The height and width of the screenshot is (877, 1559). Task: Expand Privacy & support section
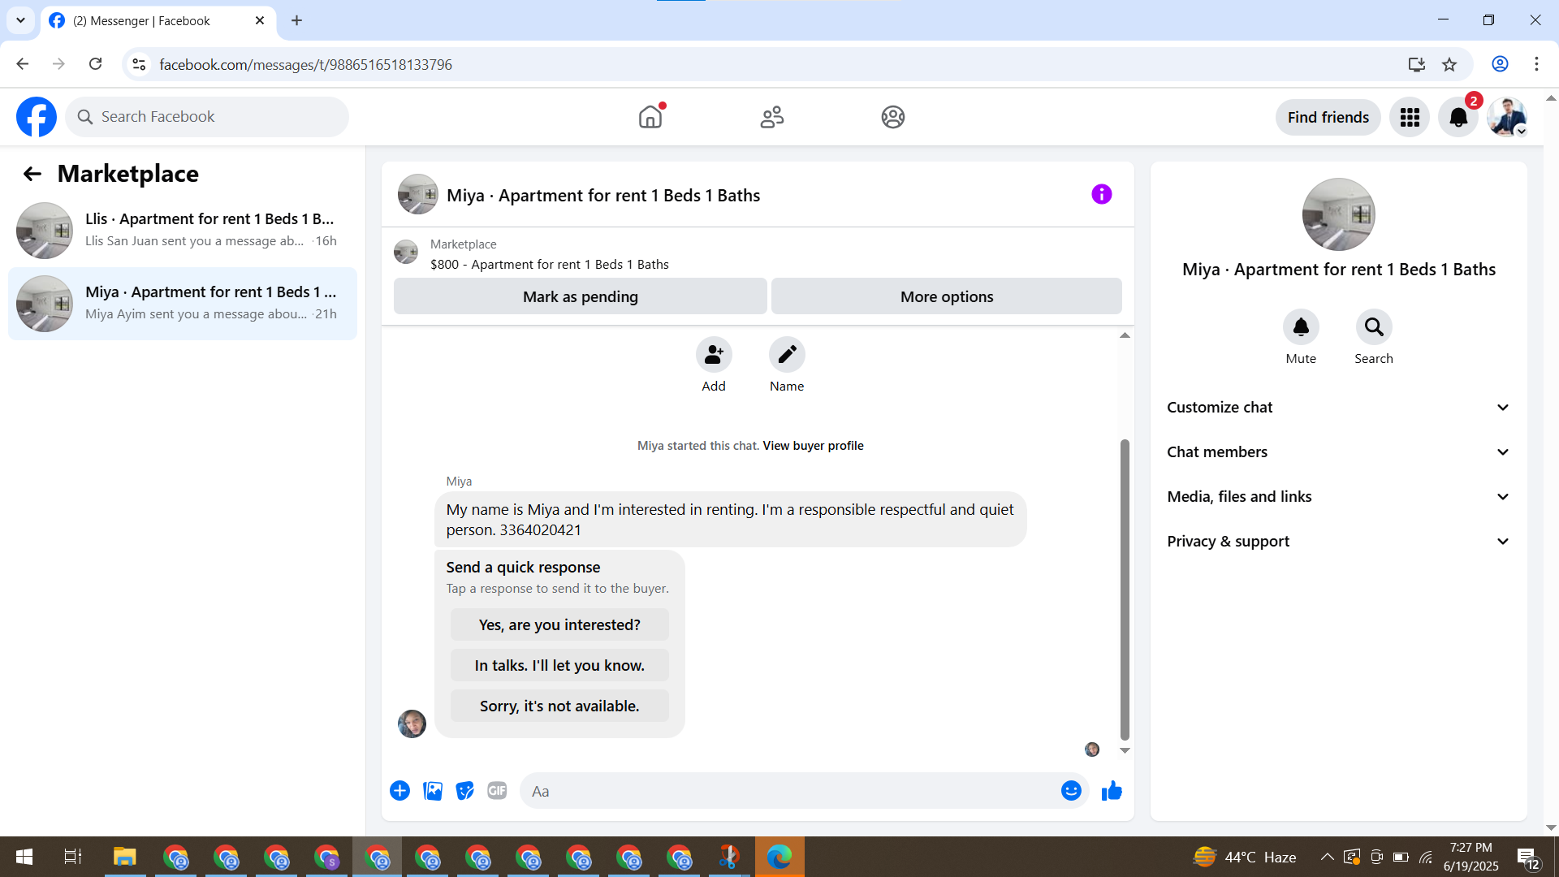click(x=1339, y=542)
